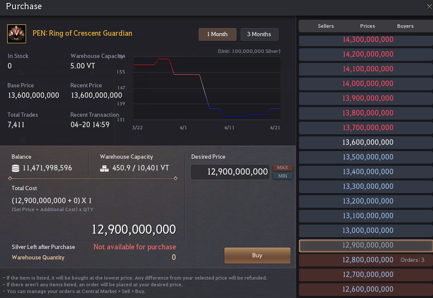Select price row 13,200,000,000
This screenshot has width=433, height=298.
[x=366, y=201]
